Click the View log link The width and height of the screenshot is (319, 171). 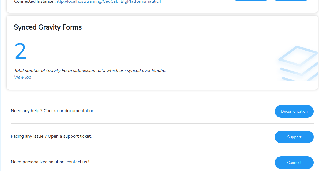click(22, 77)
